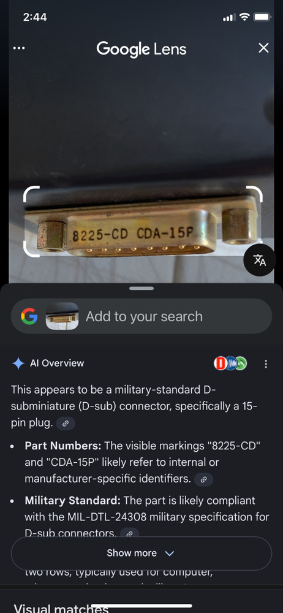Open source link after Part Numbers bullet

click(203, 479)
